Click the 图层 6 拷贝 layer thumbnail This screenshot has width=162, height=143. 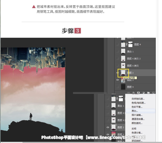[123, 66]
